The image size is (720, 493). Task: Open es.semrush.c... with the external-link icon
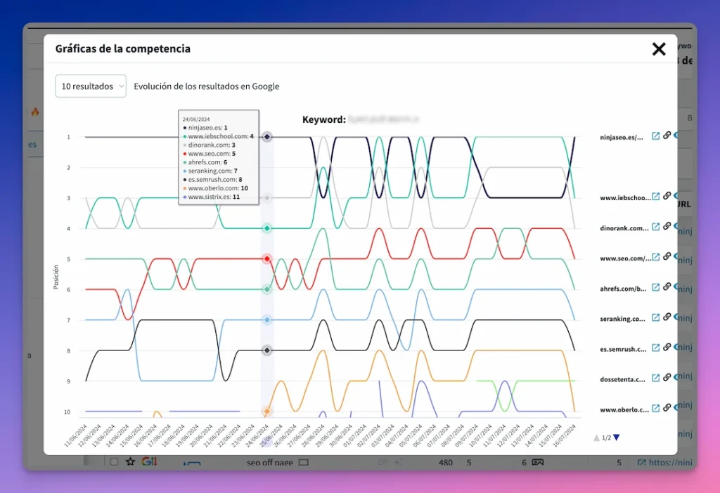coord(657,347)
